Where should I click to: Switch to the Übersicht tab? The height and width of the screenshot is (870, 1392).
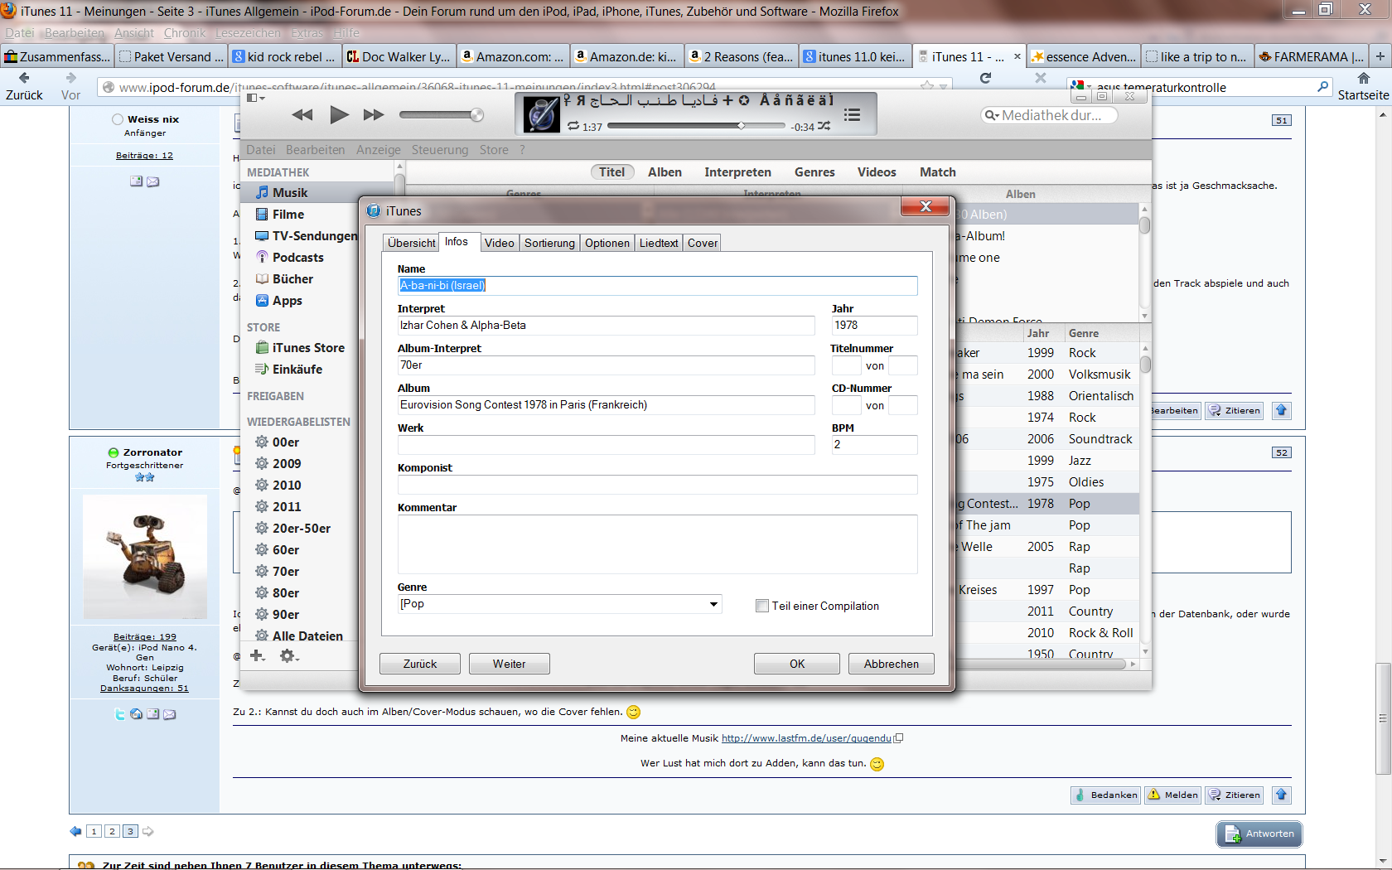[x=411, y=243]
